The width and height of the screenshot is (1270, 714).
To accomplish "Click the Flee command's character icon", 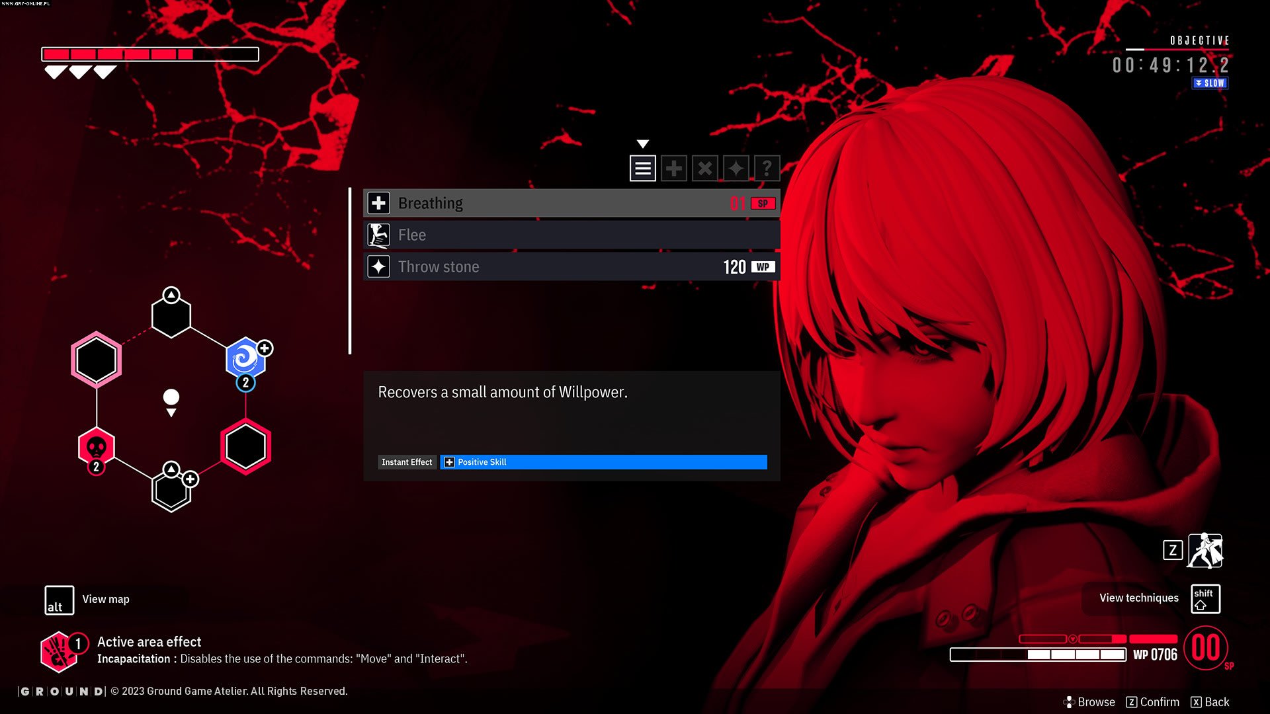I will click(x=378, y=234).
